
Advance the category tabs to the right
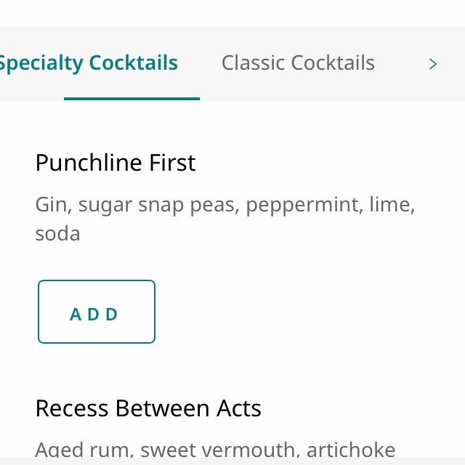tap(433, 64)
